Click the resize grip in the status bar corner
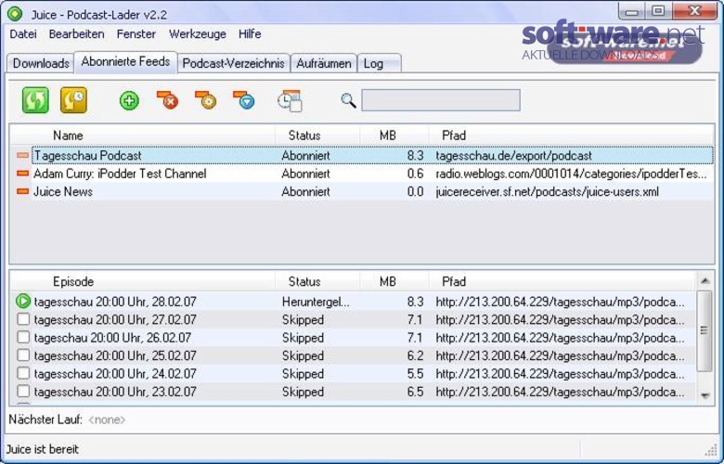The image size is (724, 464). [x=711, y=450]
